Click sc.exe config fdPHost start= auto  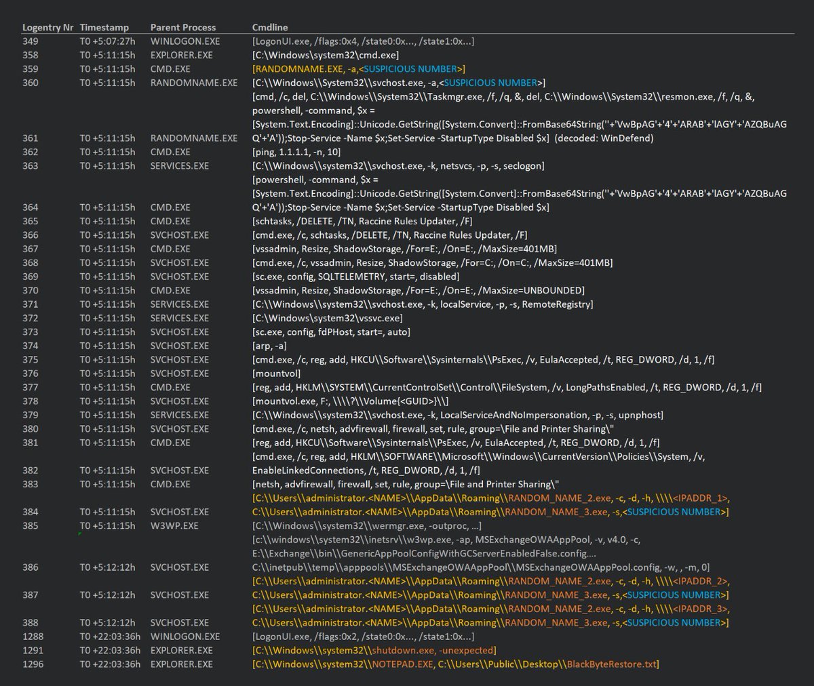click(x=331, y=332)
